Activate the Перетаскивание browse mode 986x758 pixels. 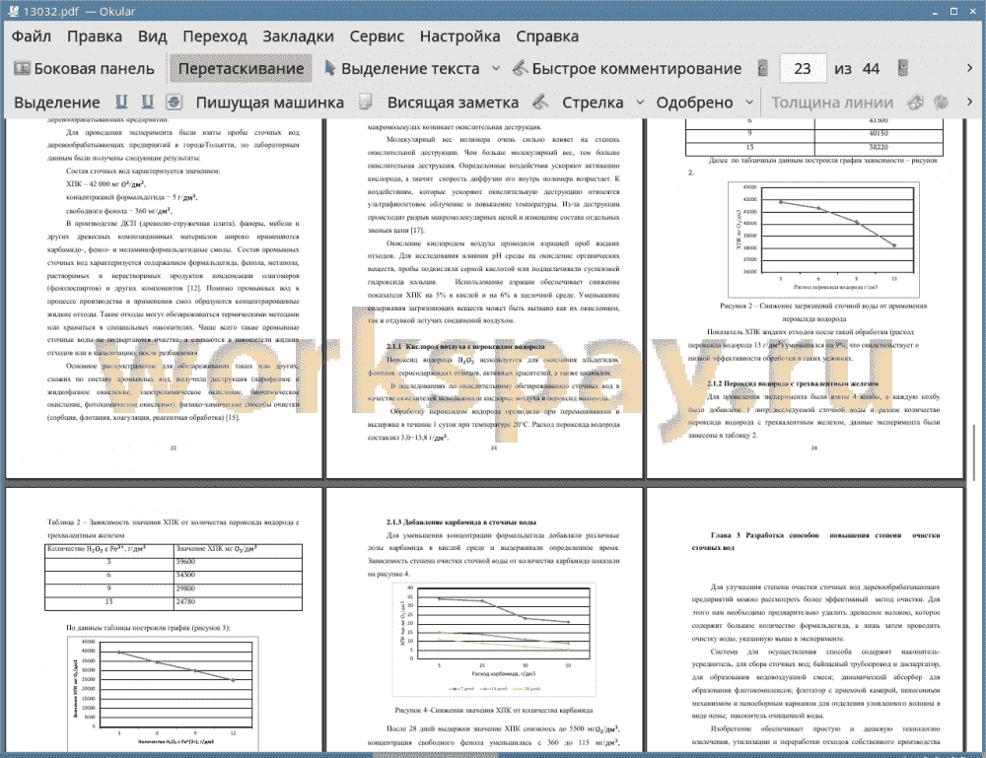pos(241,69)
